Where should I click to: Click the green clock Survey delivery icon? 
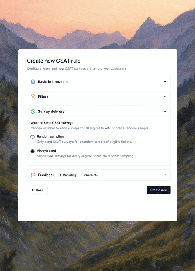point(33,111)
